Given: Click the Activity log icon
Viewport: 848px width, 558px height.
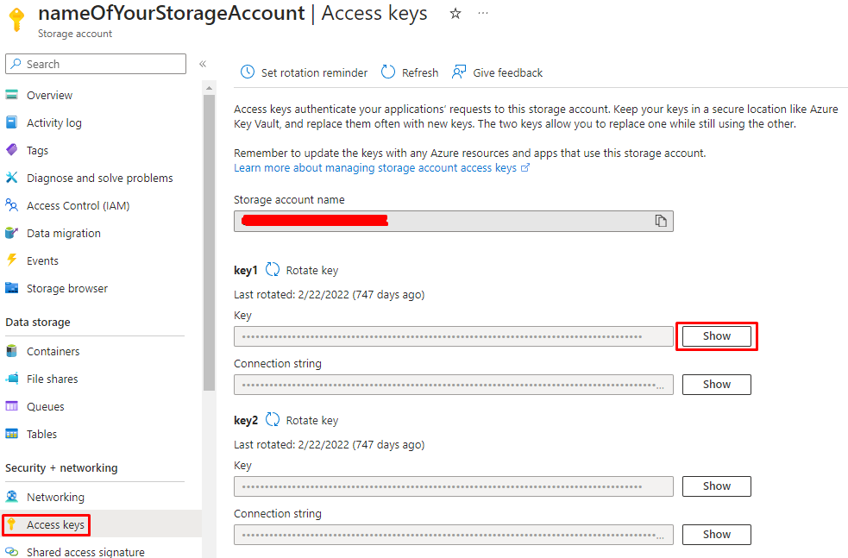Looking at the screenshot, I should pos(12,122).
